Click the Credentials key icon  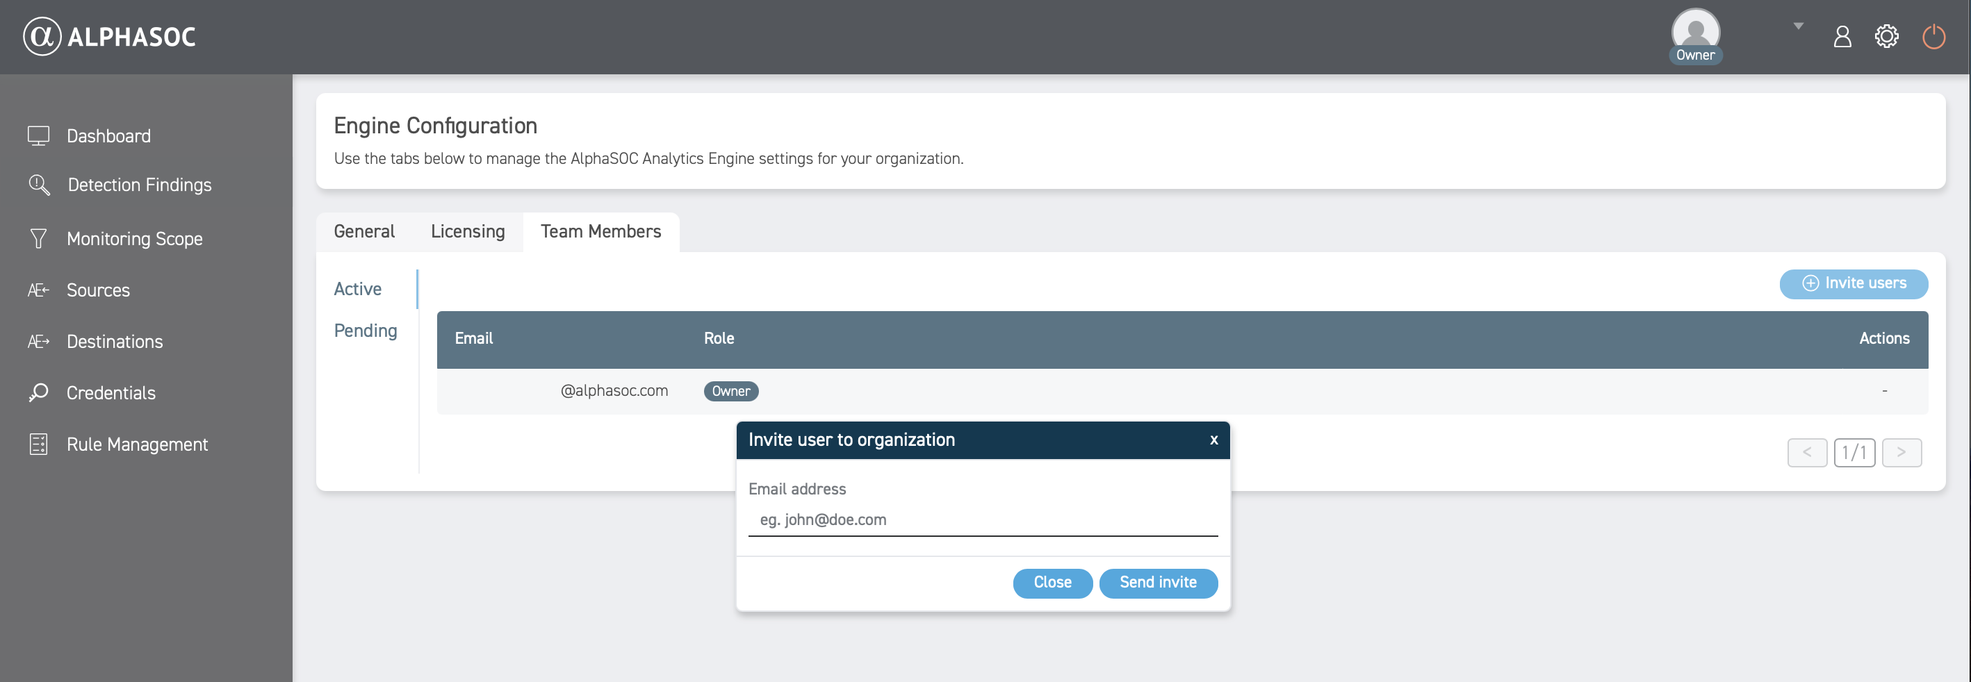tap(38, 393)
